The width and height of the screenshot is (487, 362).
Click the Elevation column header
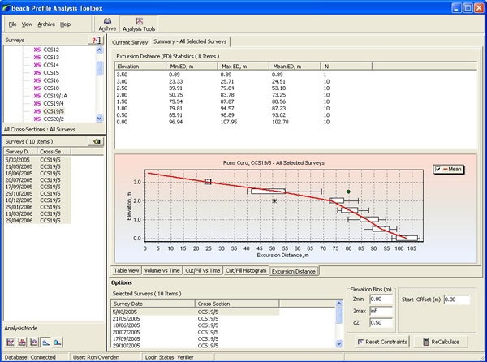tap(130, 64)
